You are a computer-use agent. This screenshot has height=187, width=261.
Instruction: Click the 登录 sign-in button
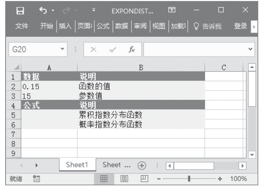click(241, 26)
